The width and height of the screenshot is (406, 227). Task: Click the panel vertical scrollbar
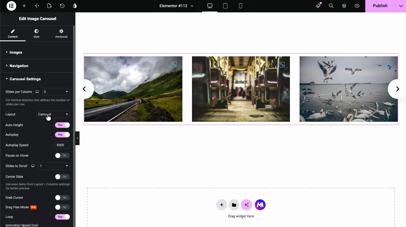(x=74, y=126)
